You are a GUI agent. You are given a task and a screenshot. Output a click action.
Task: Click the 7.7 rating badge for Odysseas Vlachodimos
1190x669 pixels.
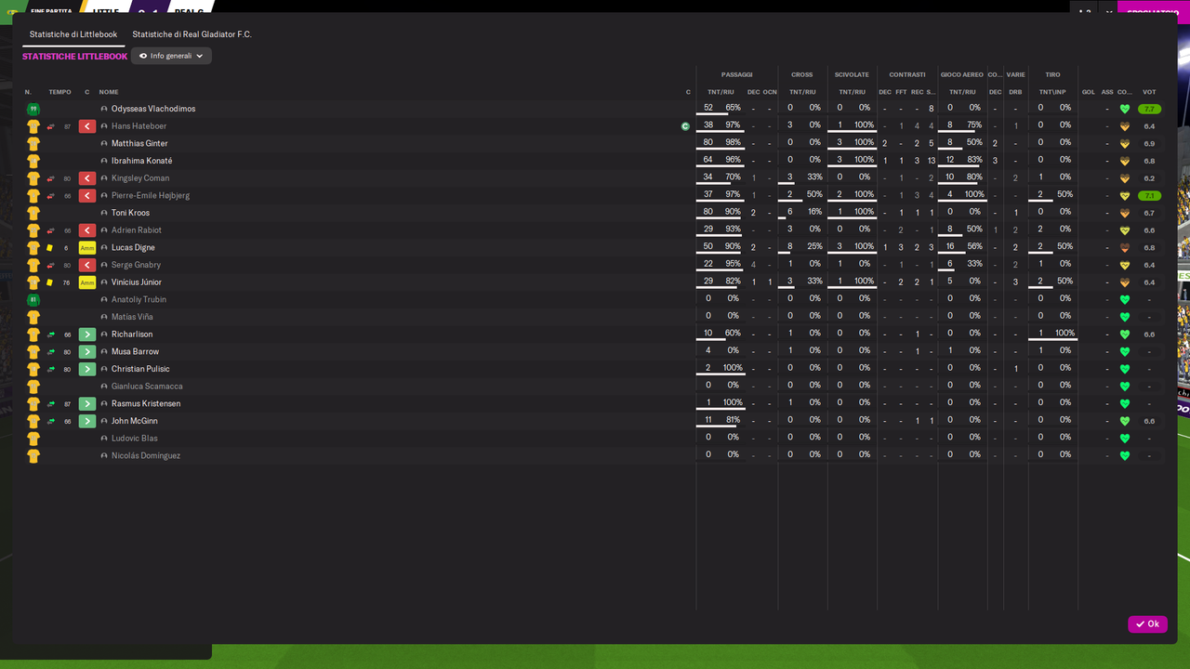(1150, 109)
